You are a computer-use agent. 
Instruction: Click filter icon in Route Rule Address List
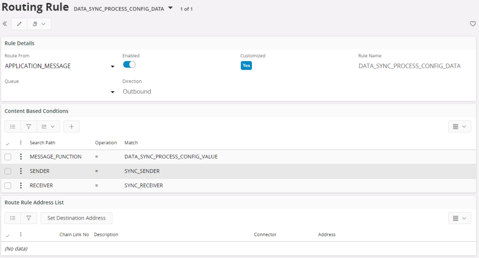[x=29, y=218]
